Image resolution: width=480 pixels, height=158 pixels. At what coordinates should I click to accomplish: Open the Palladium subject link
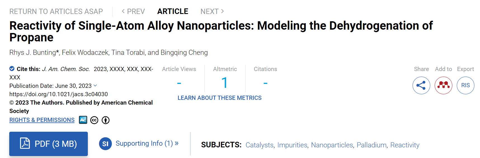point(372,145)
